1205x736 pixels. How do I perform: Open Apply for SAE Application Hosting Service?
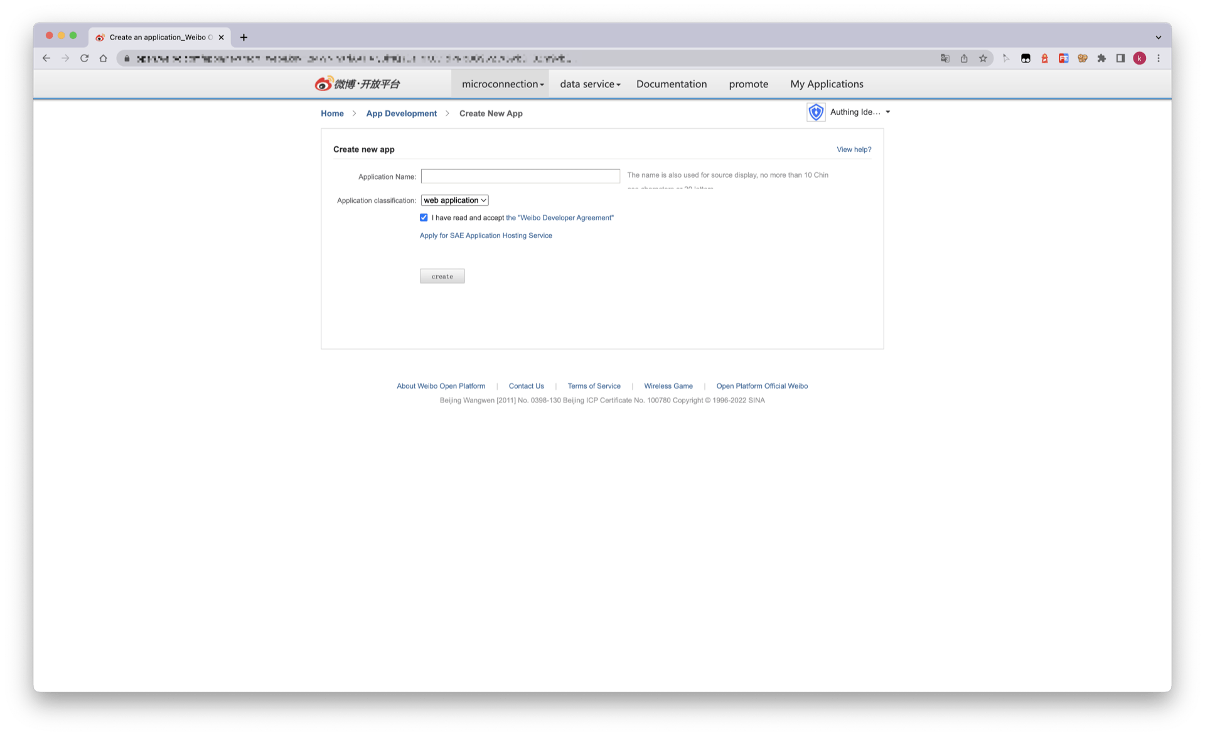tap(485, 235)
